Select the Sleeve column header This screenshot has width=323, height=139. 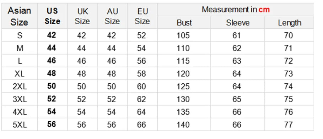click(237, 22)
